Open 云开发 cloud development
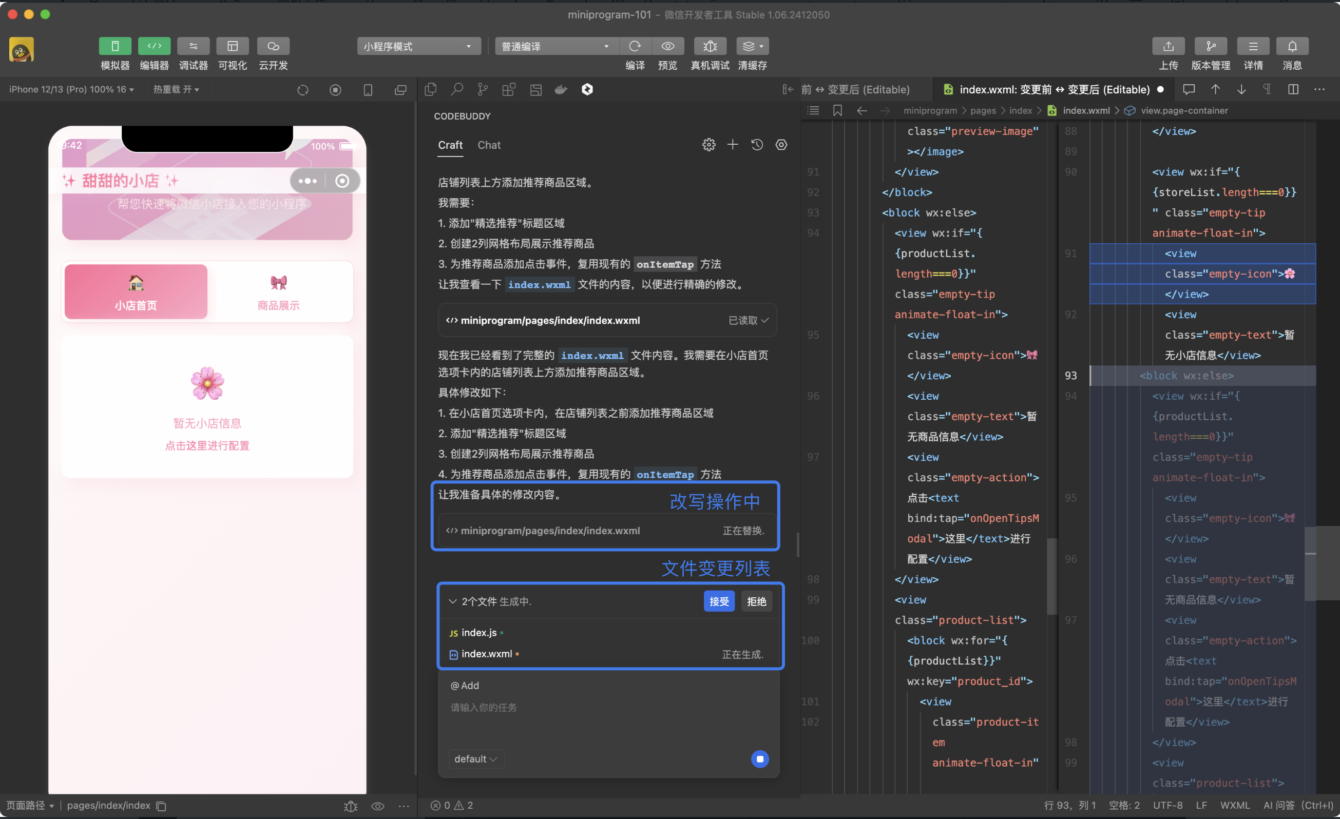The image size is (1340, 819). point(273,46)
